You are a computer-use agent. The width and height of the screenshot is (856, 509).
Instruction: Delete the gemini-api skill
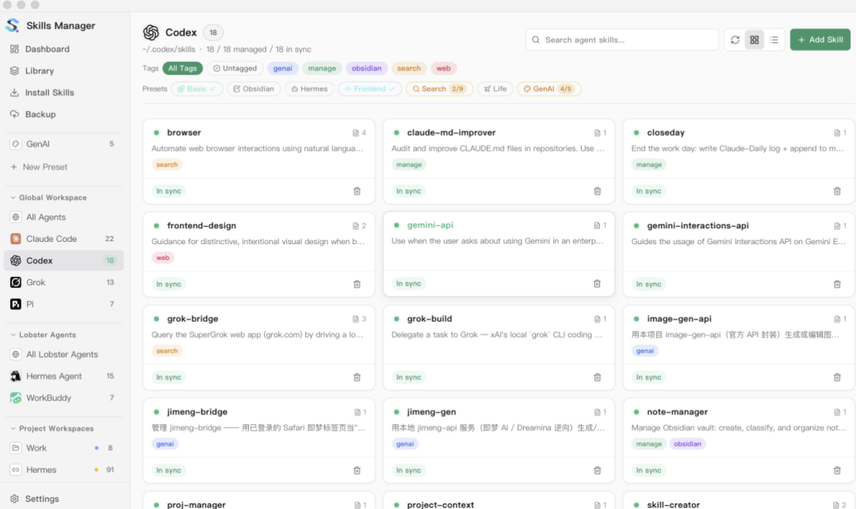pyautogui.click(x=598, y=284)
